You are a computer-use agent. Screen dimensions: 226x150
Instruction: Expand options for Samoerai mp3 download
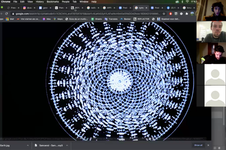(67, 145)
